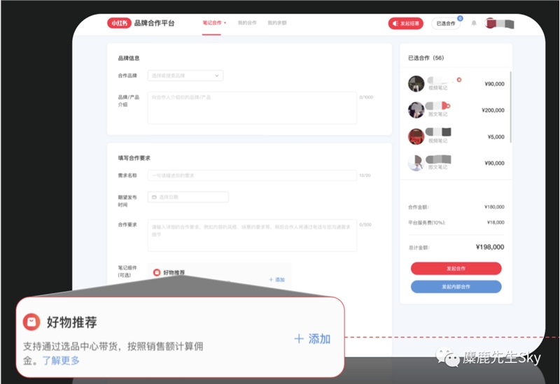Open the 已选合作 header button

coord(446,24)
